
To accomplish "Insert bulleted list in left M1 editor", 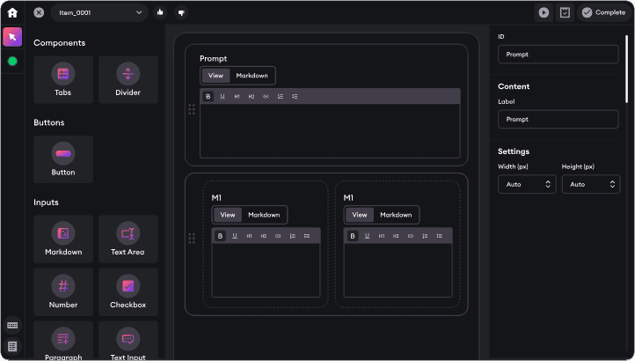I will [x=307, y=236].
